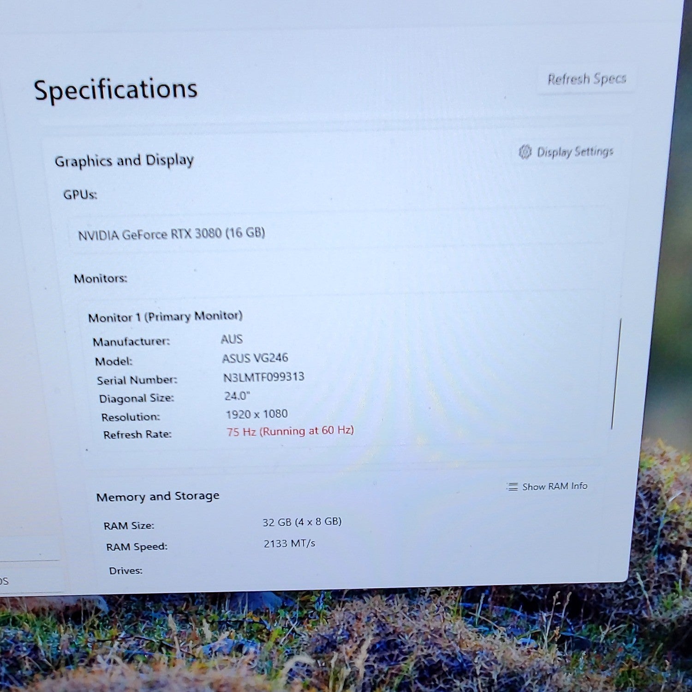Screen dimensions: 692x692
Task: Click the model value ASUS VG246
Action: tap(255, 358)
